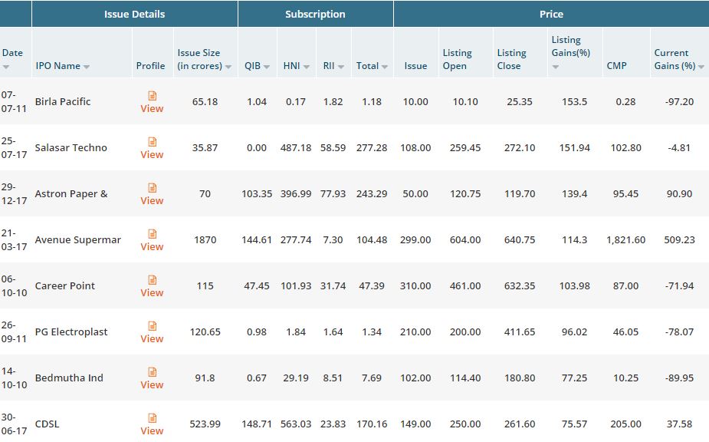Image resolution: width=709 pixels, height=442 pixels.
Task: Open Avenue Supermar profile view icon
Action: pyautogui.click(x=152, y=234)
